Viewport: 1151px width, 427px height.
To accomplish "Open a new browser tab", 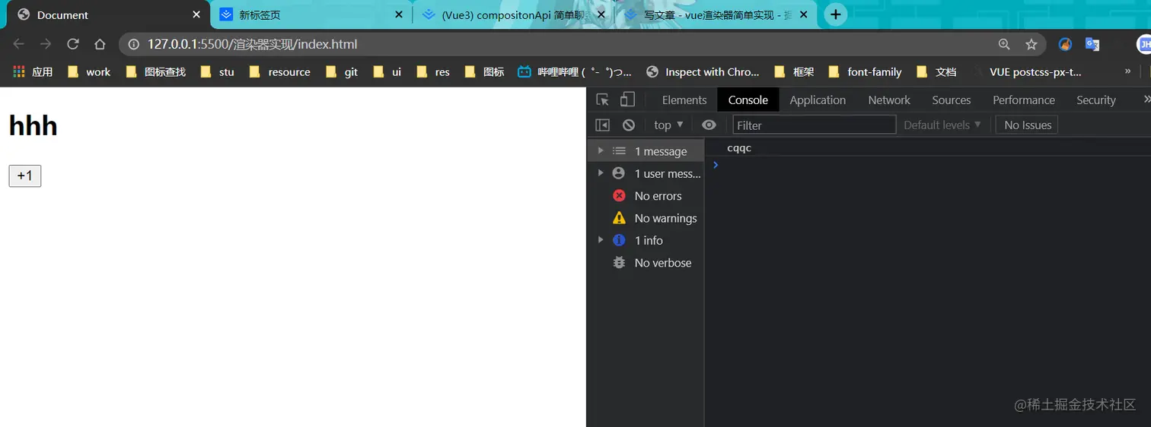I will tap(836, 14).
